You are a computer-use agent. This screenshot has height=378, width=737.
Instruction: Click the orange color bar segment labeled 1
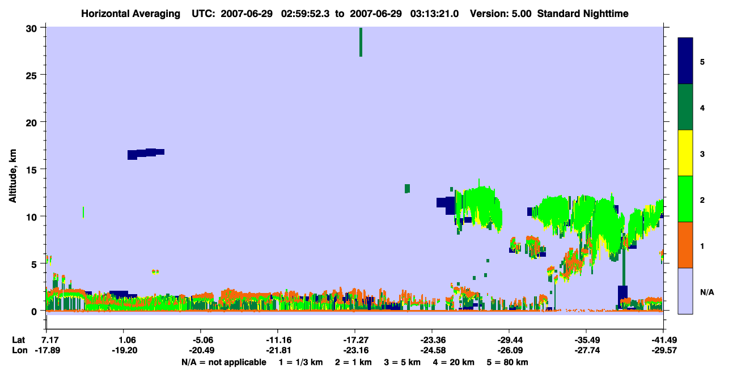[x=685, y=245]
